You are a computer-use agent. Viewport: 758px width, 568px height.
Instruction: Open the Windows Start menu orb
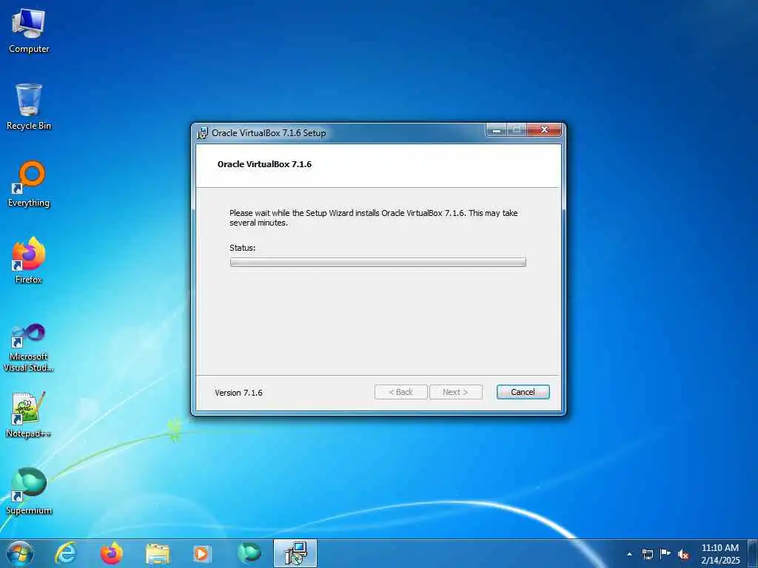(x=20, y=553)
